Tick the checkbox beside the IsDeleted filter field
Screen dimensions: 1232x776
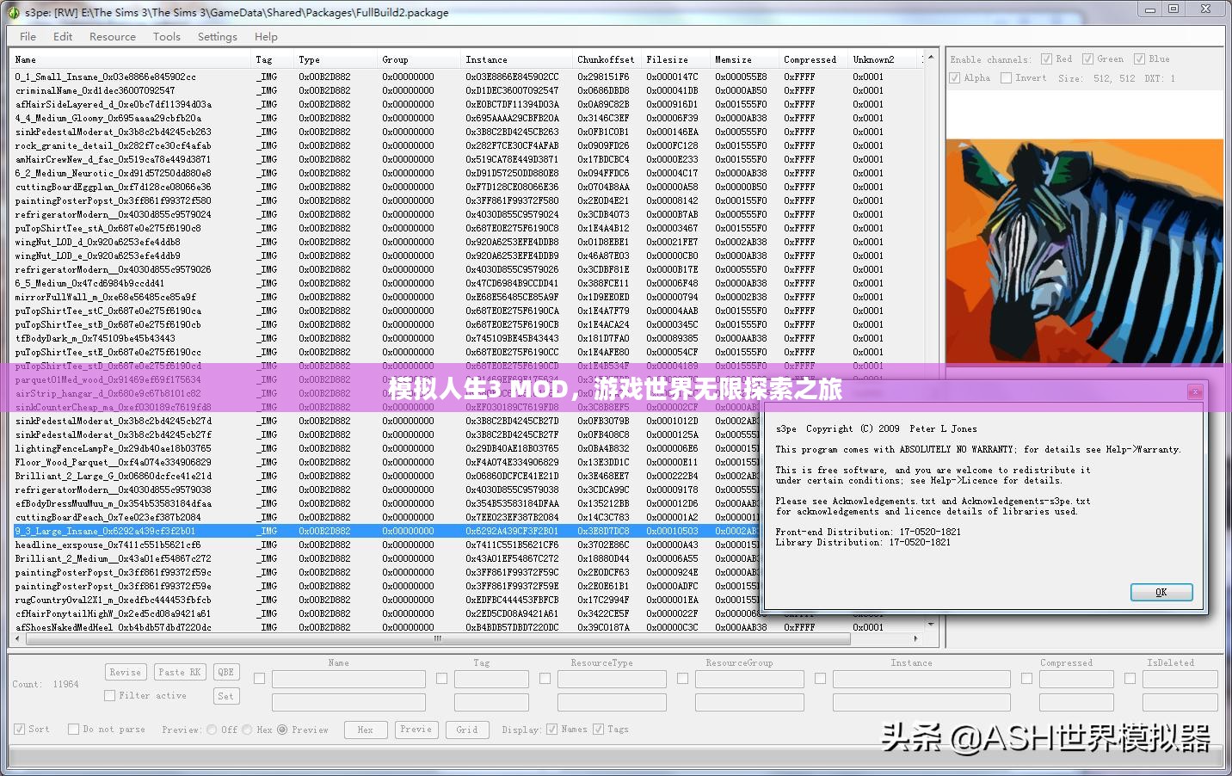[x=1130, y=679]
